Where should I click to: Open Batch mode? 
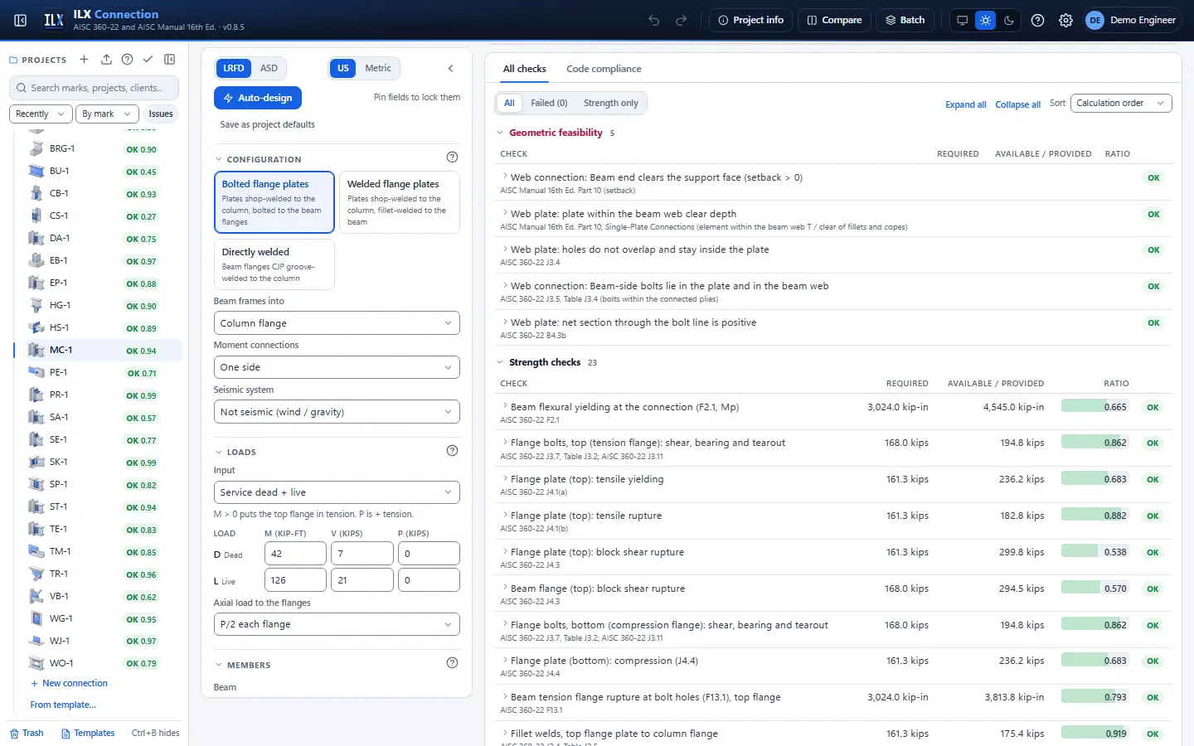[x=905, y=20]
